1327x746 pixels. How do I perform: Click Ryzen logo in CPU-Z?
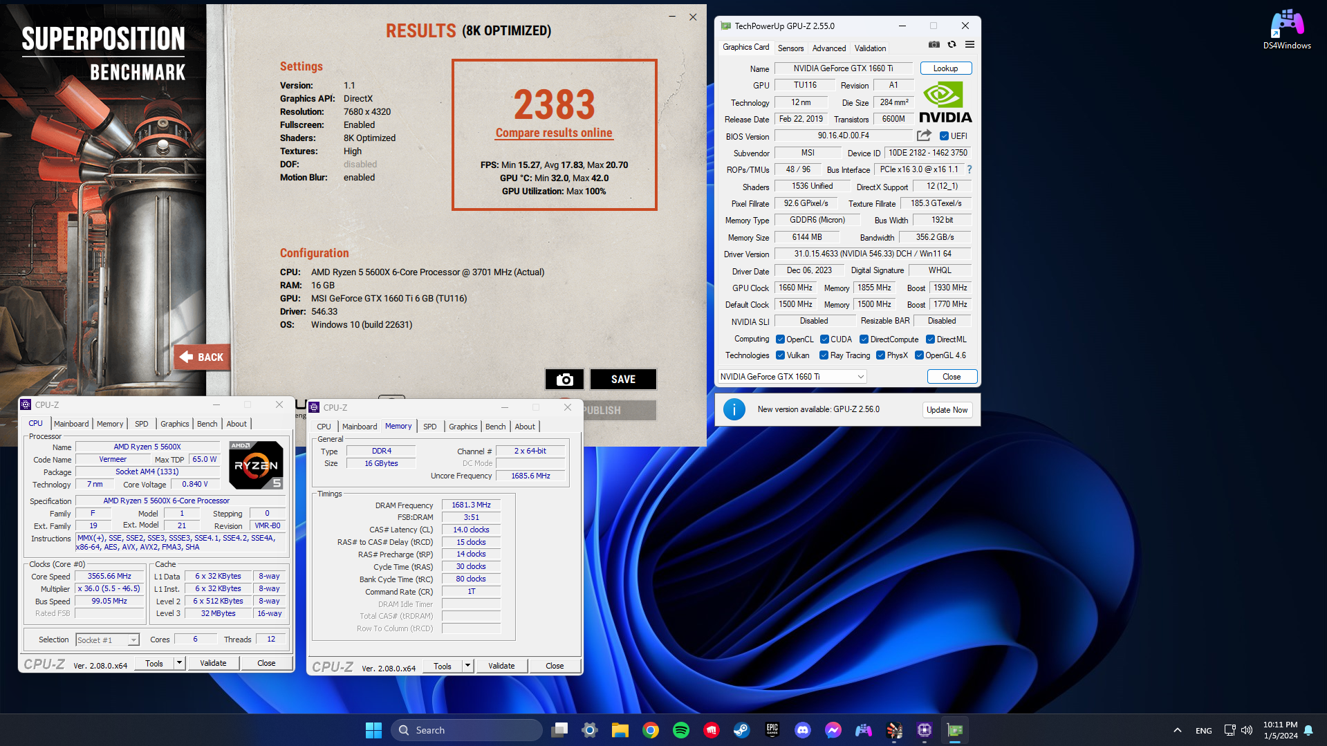click(x=256, y=465)
